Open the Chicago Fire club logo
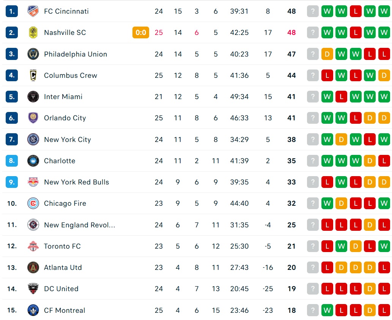The width and height of the screenshot is (392, 320). pos(33,203)
